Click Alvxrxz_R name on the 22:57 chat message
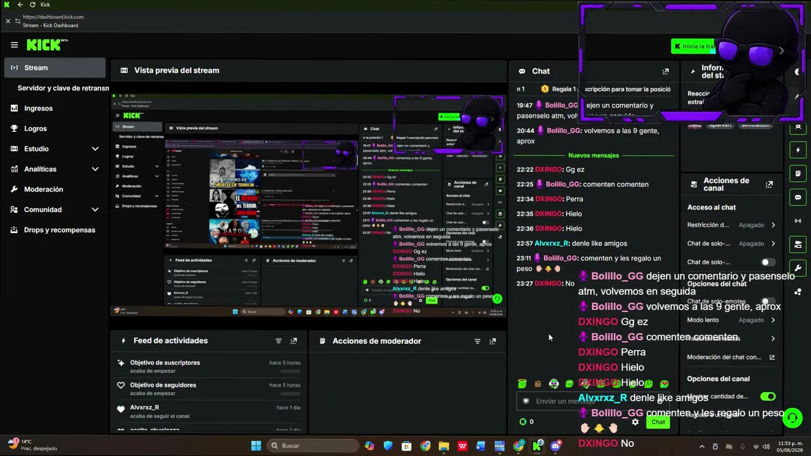The width and height of the screenshot is (811, 456). click(x=552, y=243)
